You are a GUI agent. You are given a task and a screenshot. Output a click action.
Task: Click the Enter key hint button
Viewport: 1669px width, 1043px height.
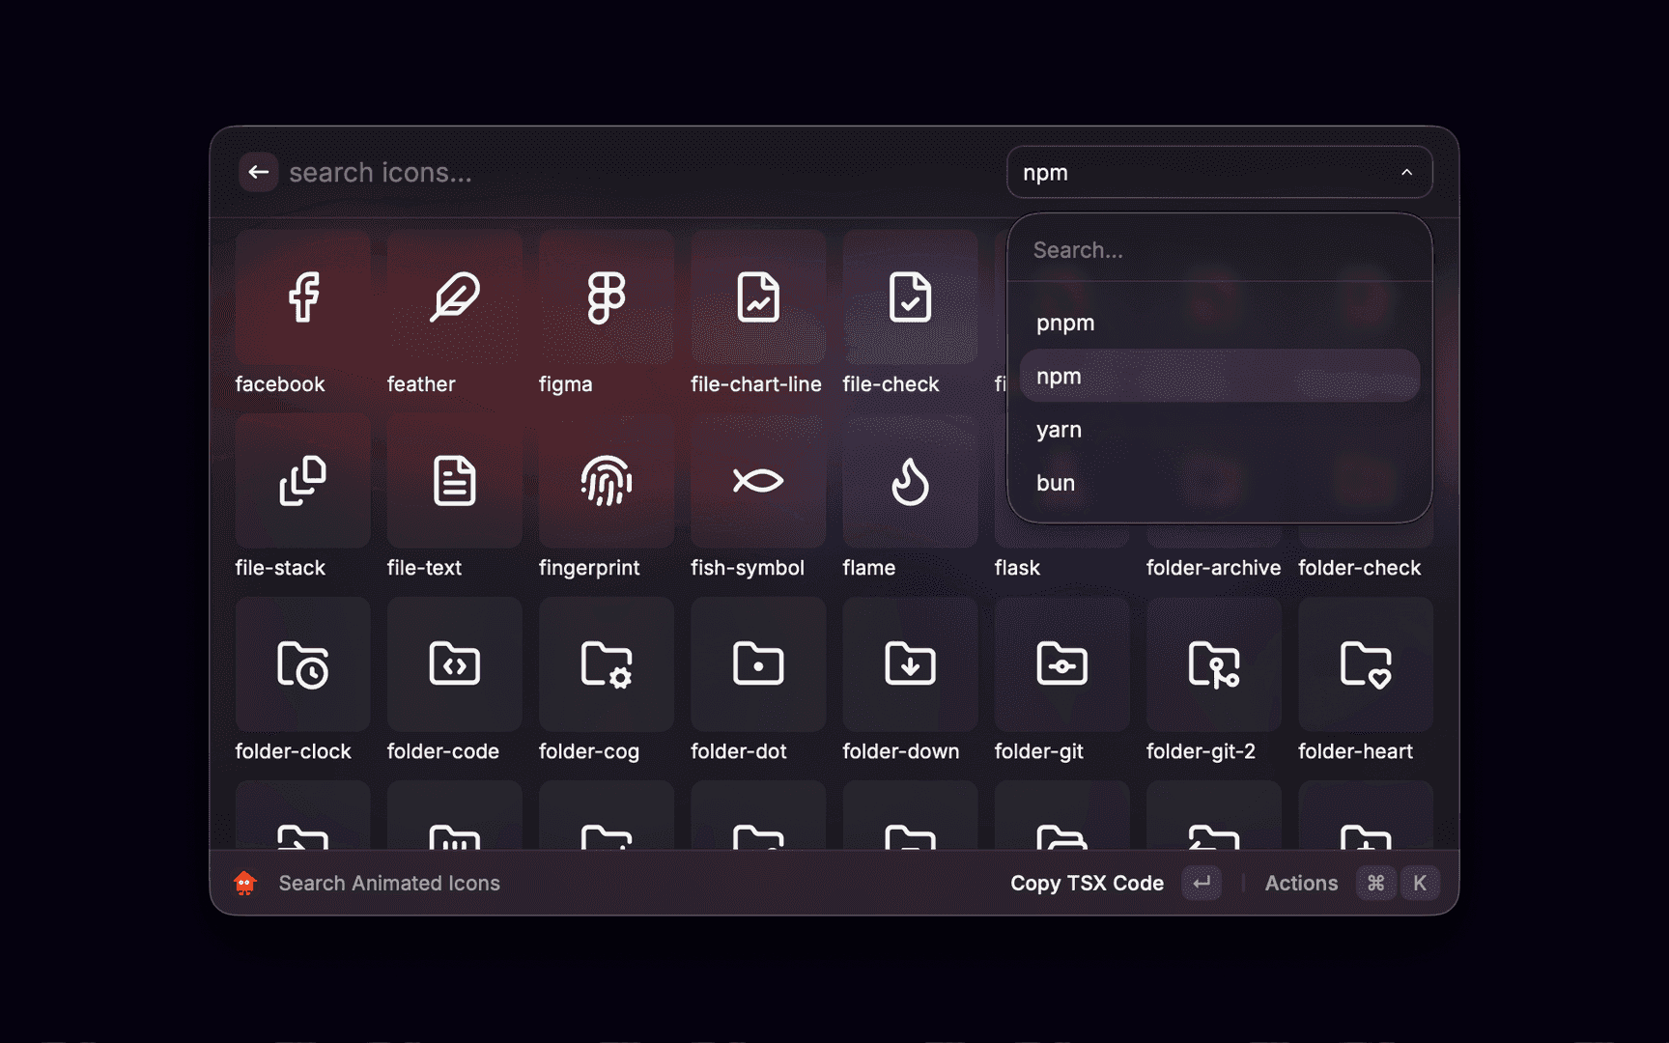pos(1202,883)
